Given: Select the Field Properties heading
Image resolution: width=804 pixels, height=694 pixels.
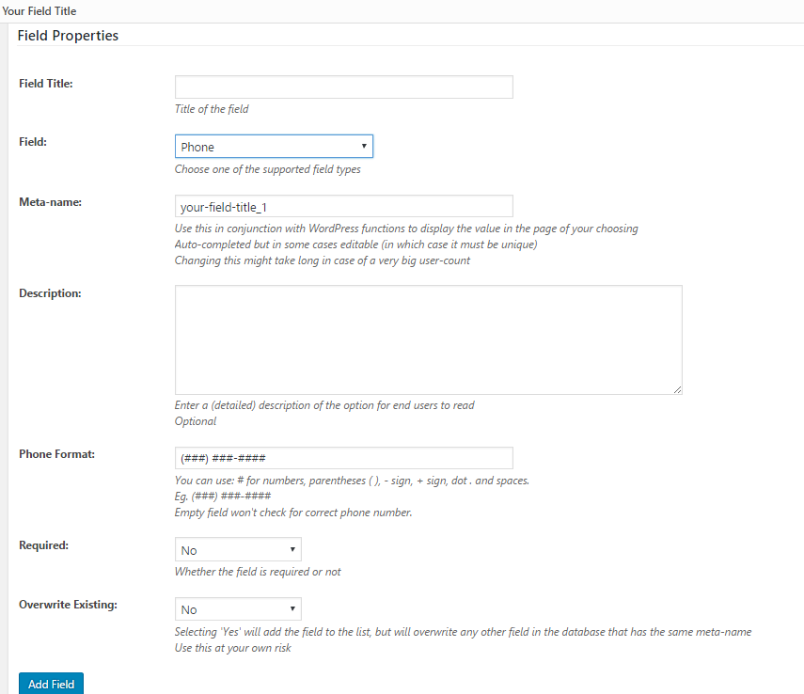Looking at the screenshot, I should pos(68,36).
